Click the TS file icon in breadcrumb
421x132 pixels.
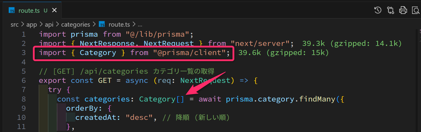102,24
